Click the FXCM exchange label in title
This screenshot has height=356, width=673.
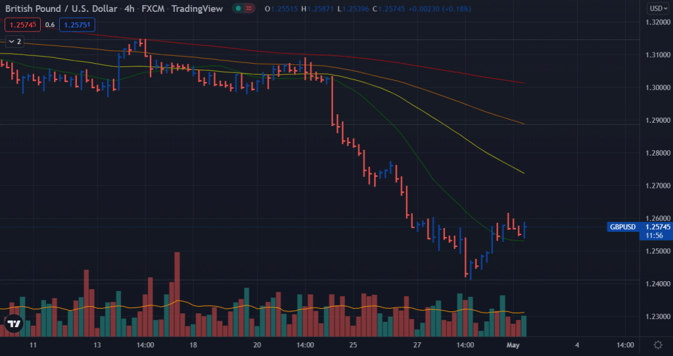click(x=154, y=9)
